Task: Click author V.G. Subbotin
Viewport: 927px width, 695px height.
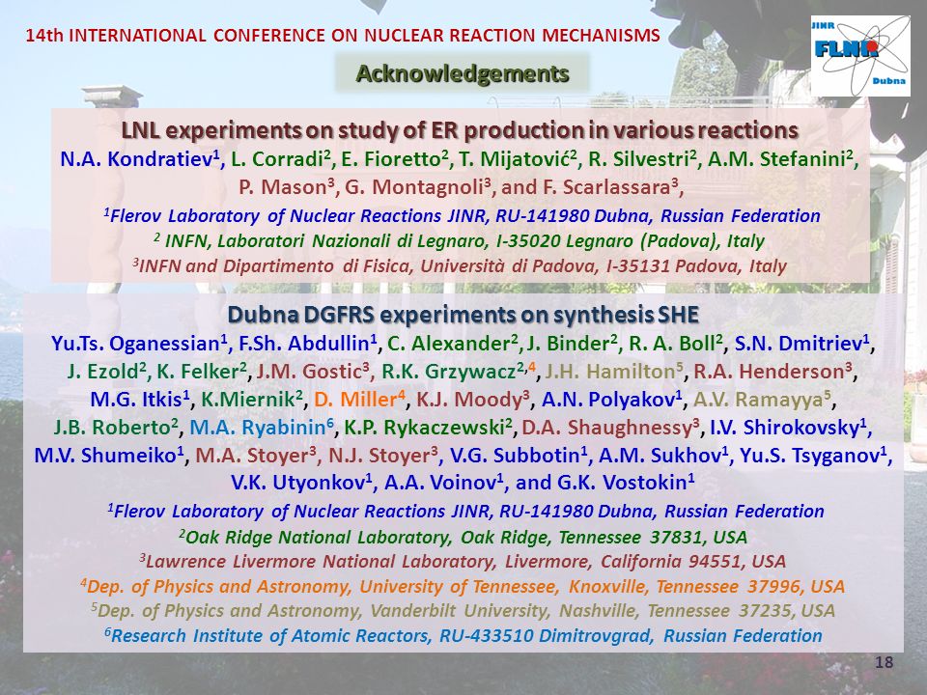Action: click(520, 456)
